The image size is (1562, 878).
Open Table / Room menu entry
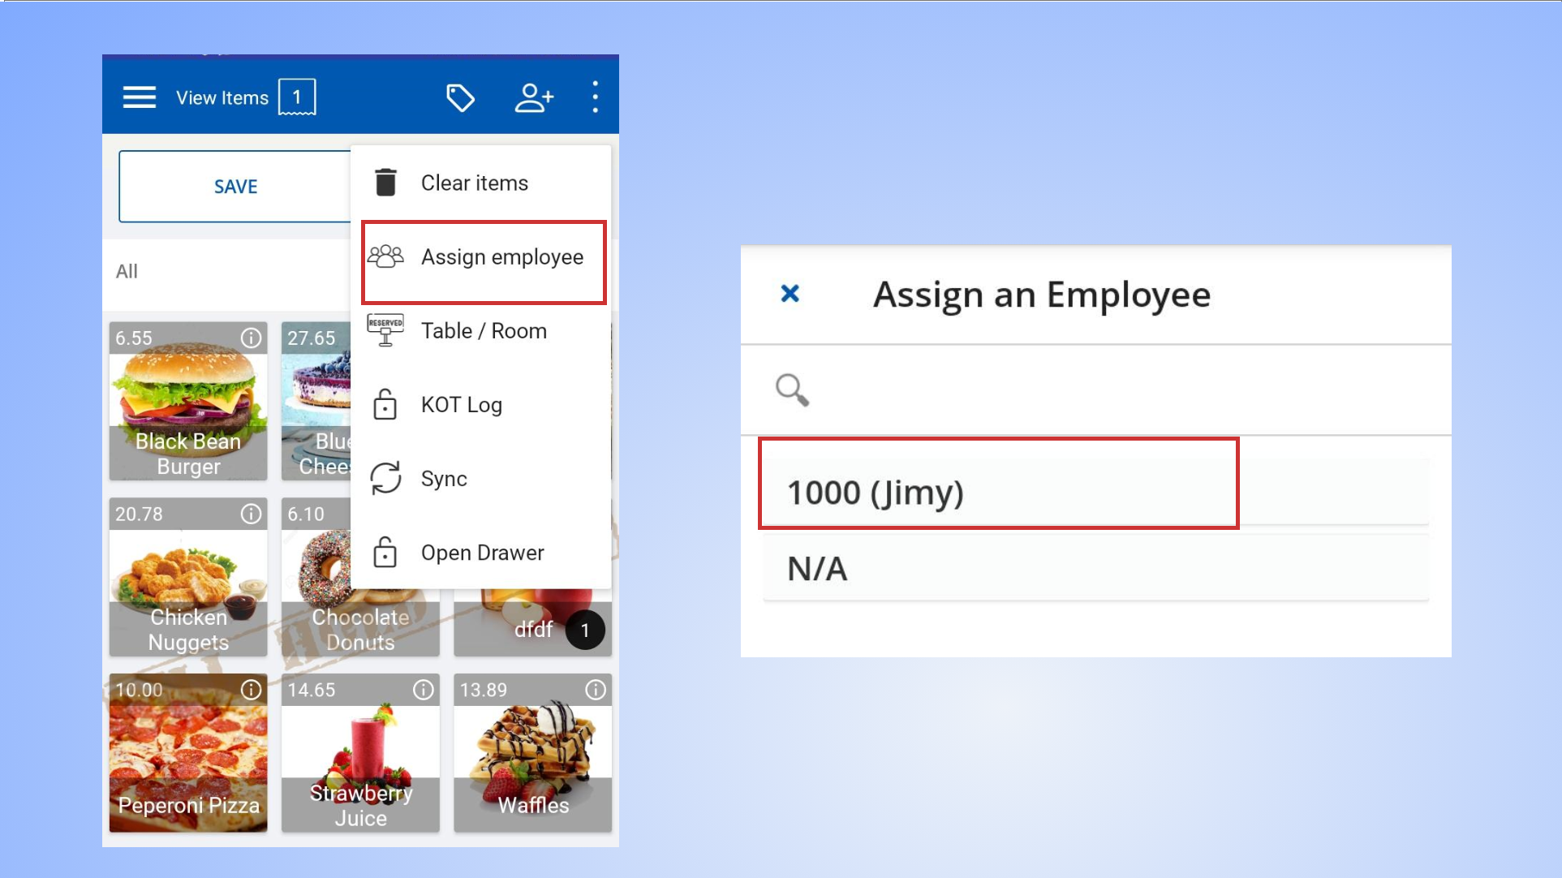(483, 331)
